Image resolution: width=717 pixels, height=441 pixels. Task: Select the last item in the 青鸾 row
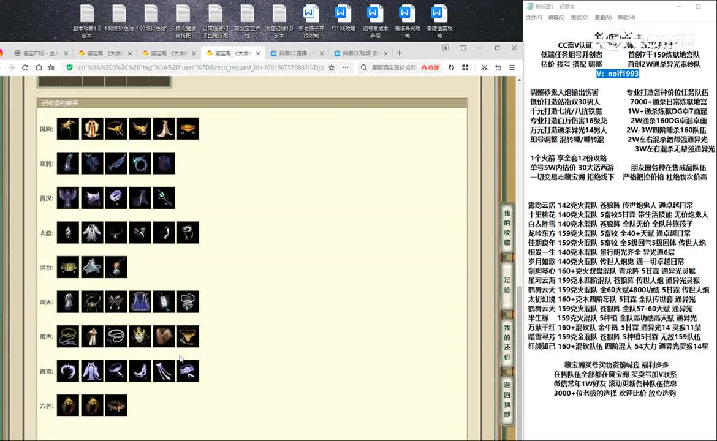(x=188, y=371)
